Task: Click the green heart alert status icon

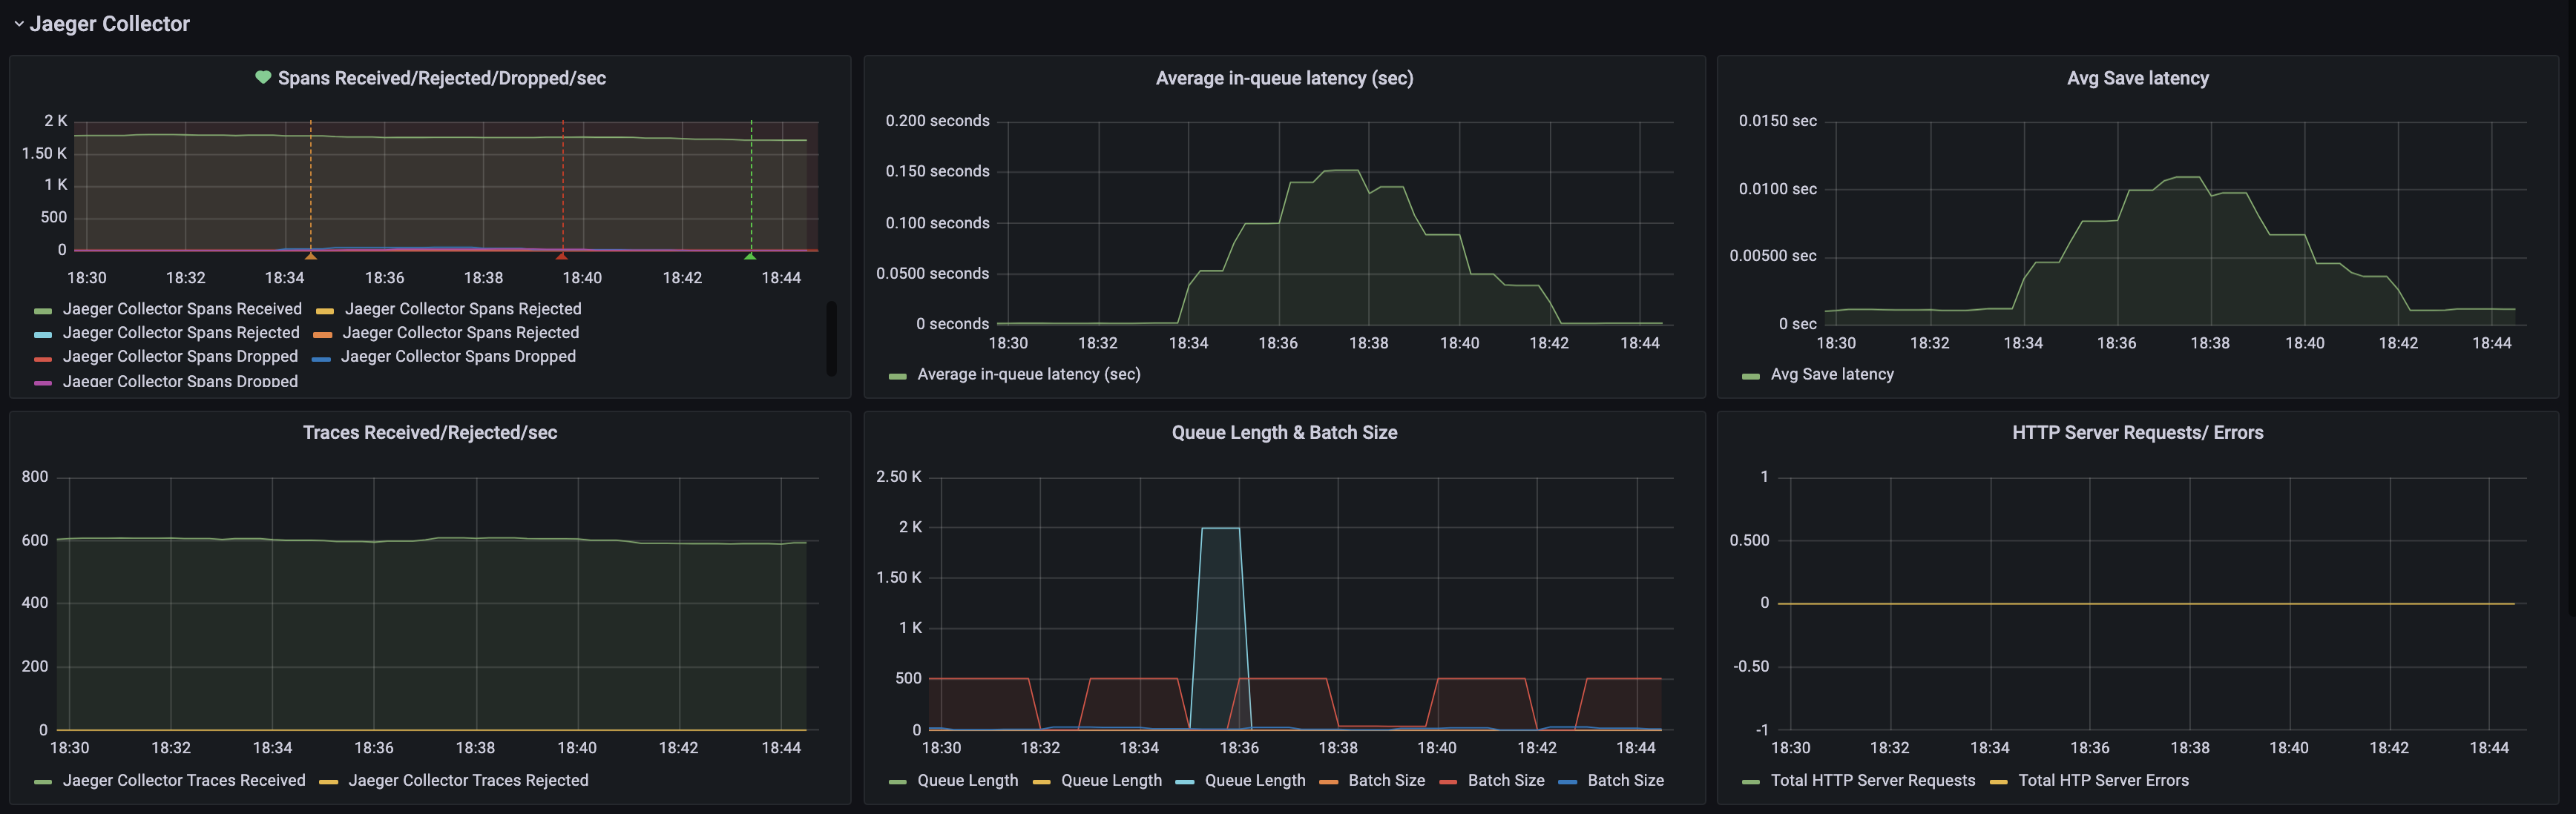Action: [263, 77]
